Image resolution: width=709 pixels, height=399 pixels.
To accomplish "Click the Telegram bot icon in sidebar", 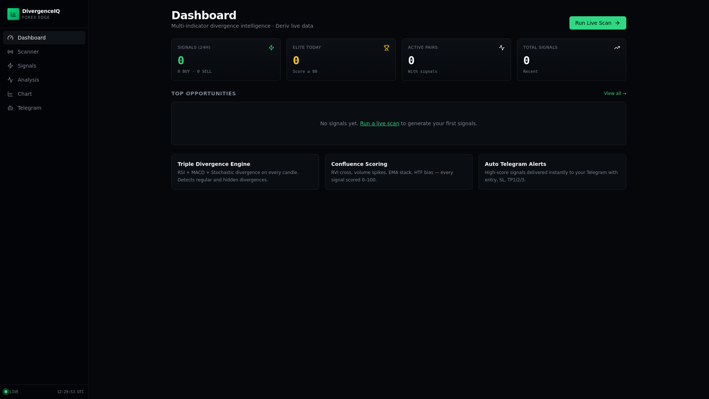I will [10, 108].
